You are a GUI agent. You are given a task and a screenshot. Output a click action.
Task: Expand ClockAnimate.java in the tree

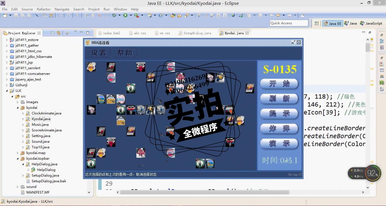click(x=23, y=113)
